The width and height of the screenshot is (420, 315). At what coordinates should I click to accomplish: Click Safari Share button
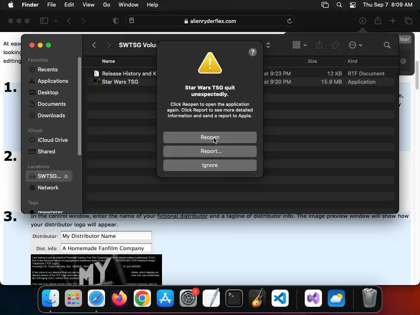click(378, 21)
